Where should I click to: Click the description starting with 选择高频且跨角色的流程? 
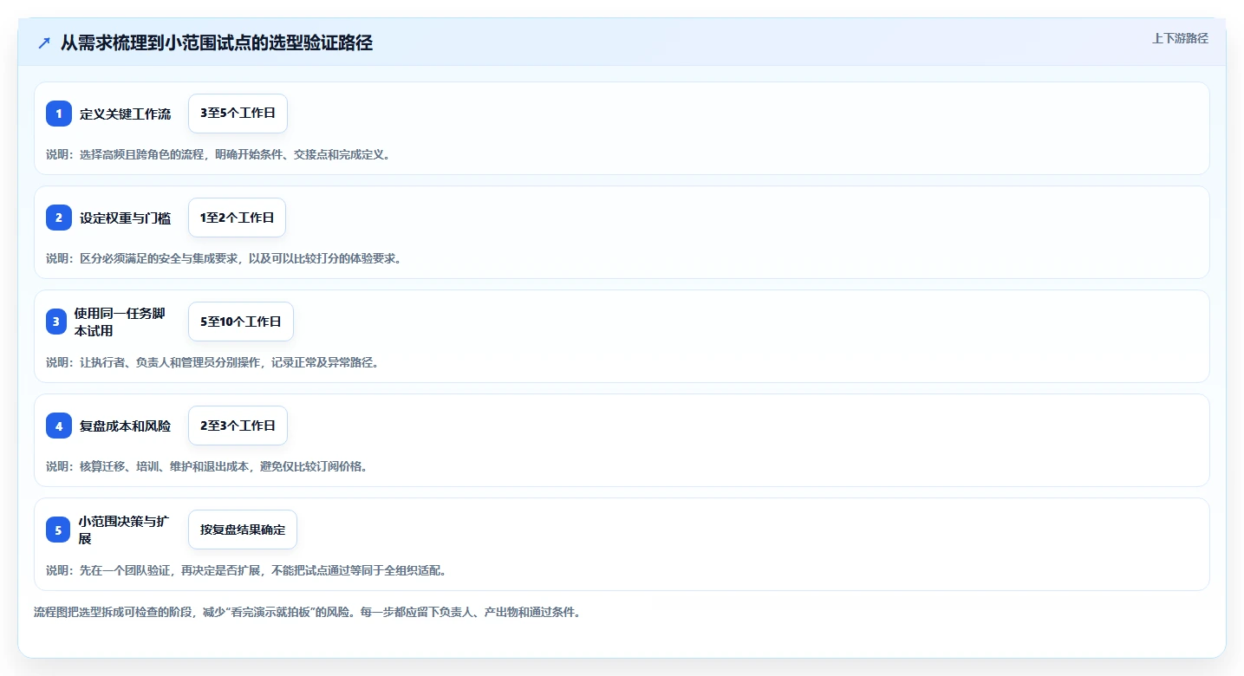click(x=218, y=154)
